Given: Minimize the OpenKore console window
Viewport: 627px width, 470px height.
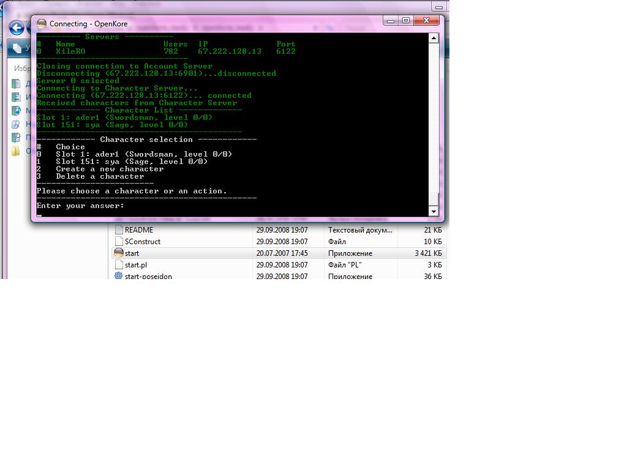Looking at the screenshot, I should (391, 21).
